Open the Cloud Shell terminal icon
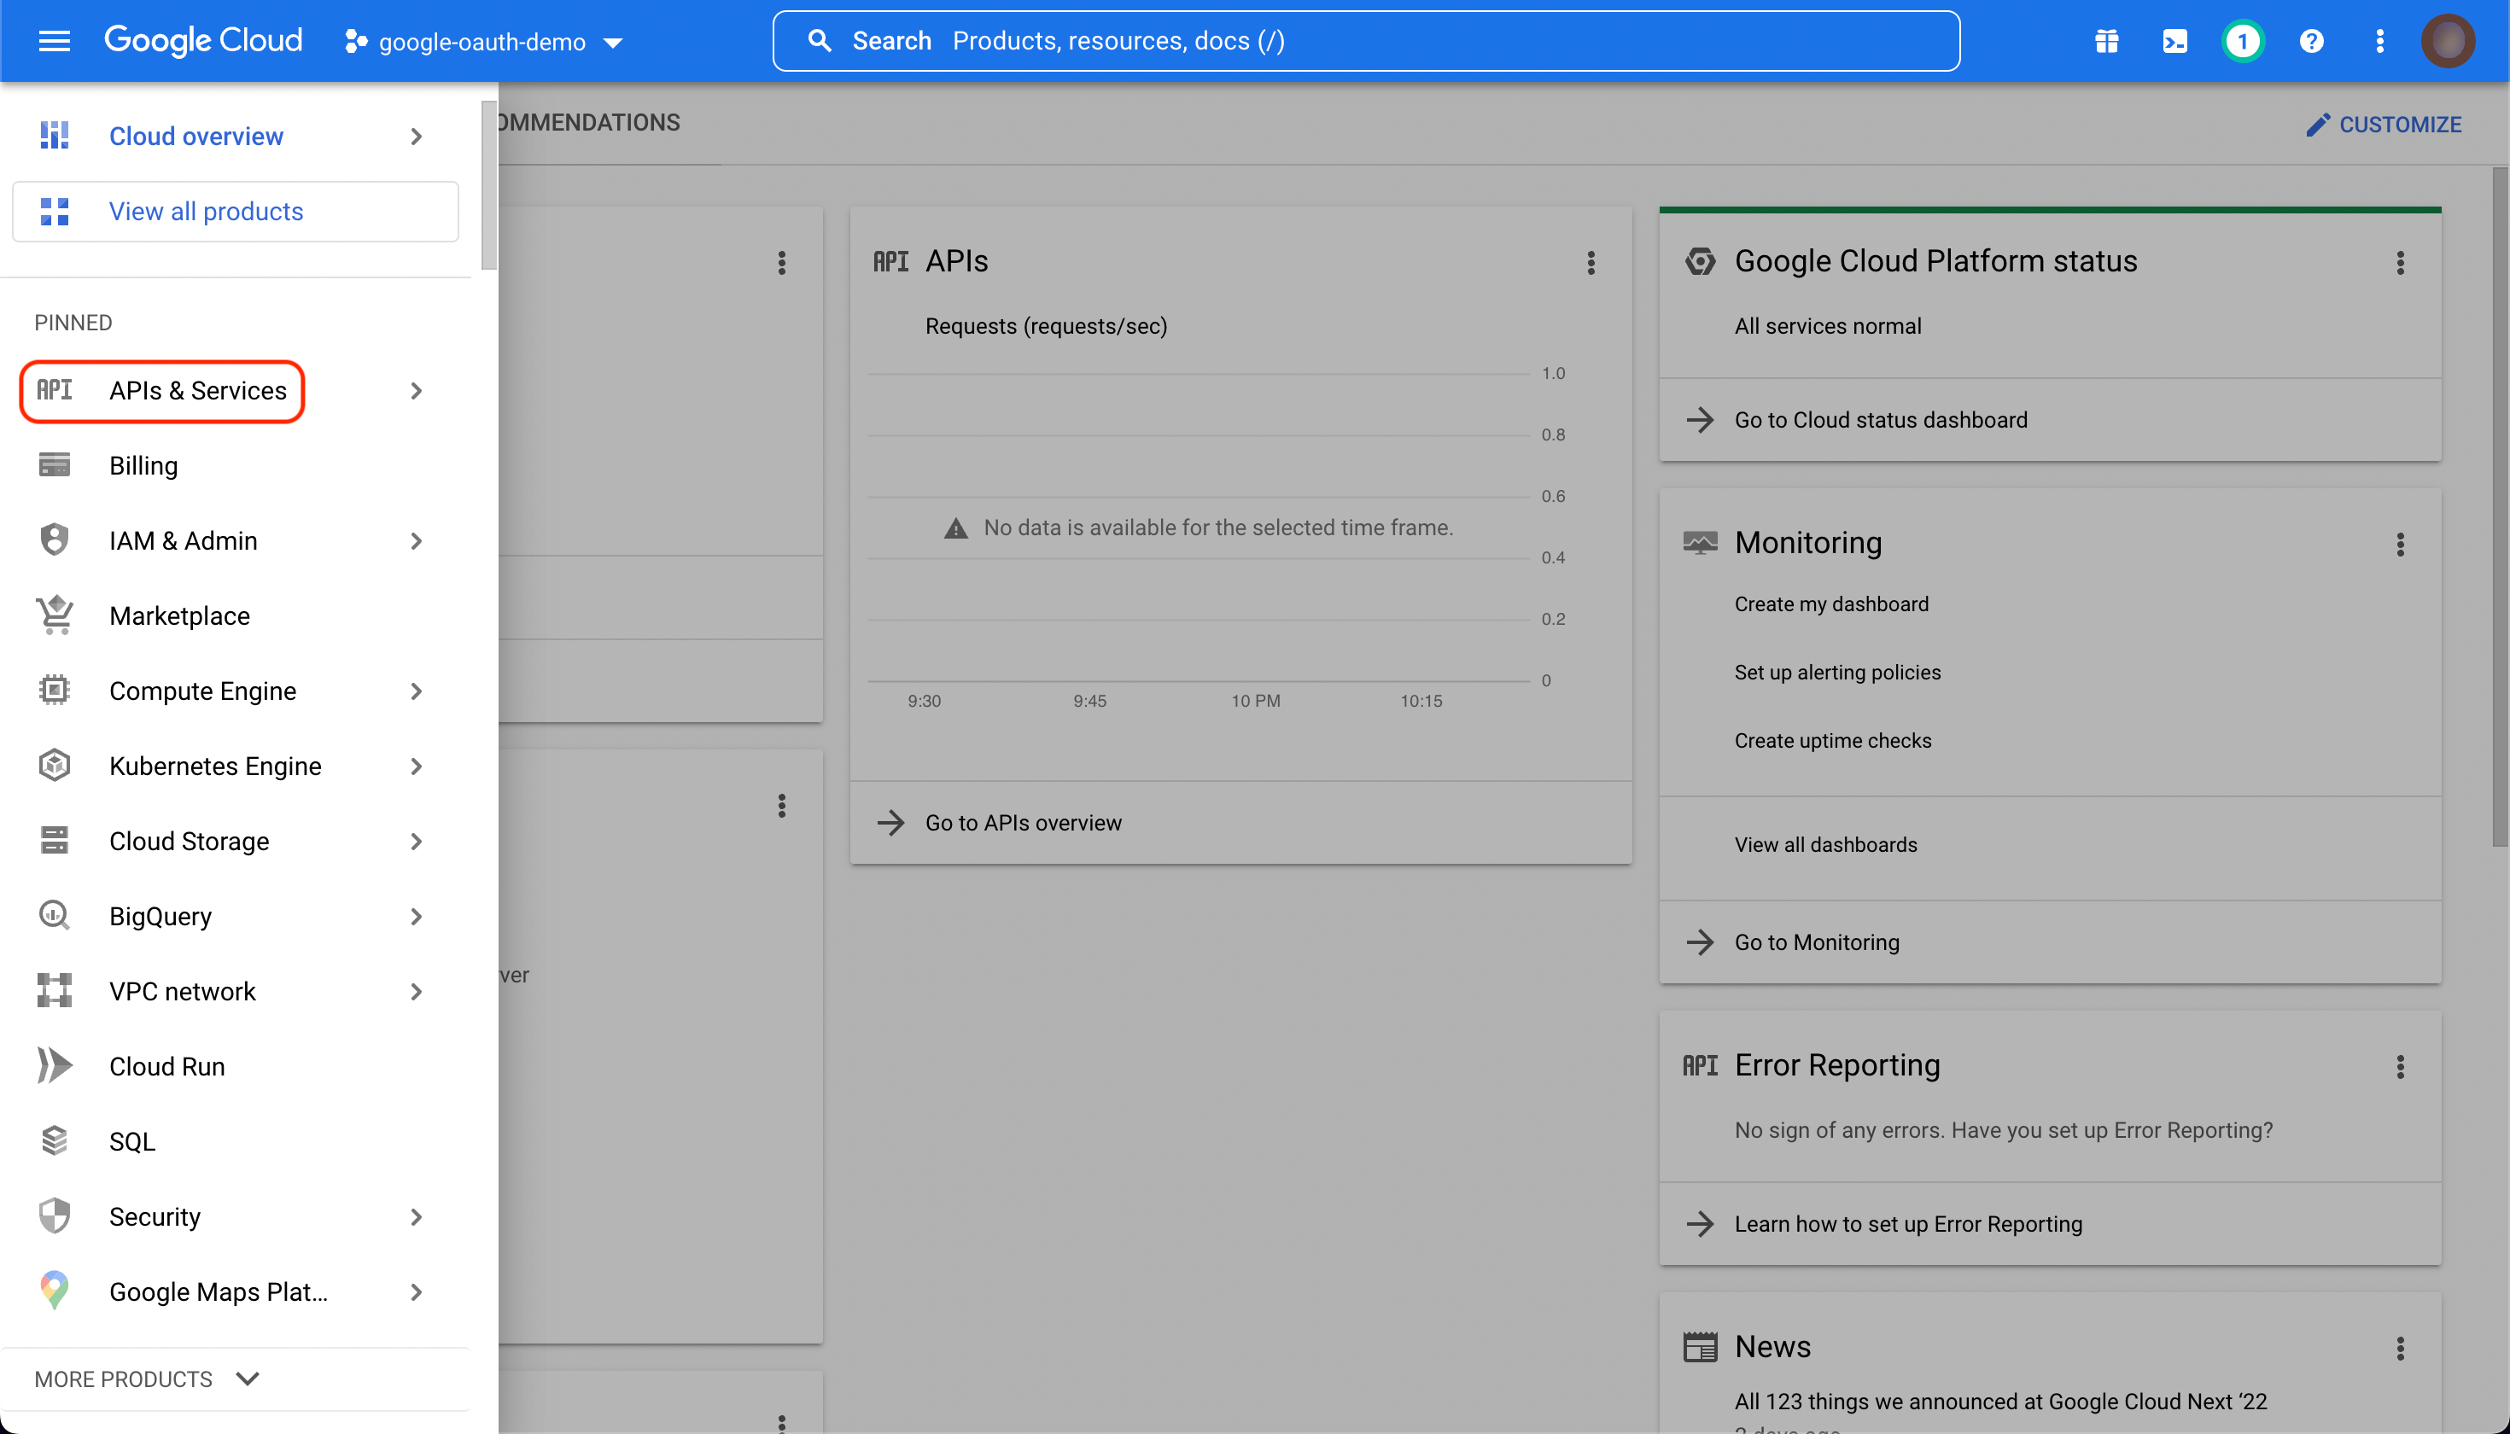 click(2175, 40)
